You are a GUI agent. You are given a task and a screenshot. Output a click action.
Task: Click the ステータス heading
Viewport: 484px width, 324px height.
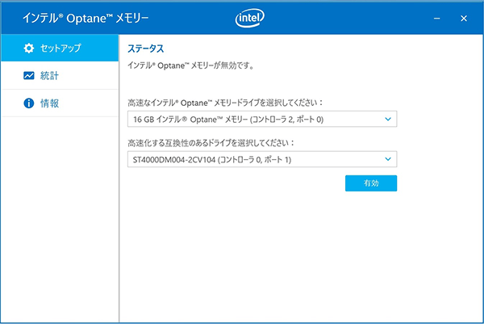tap(146, 48)
